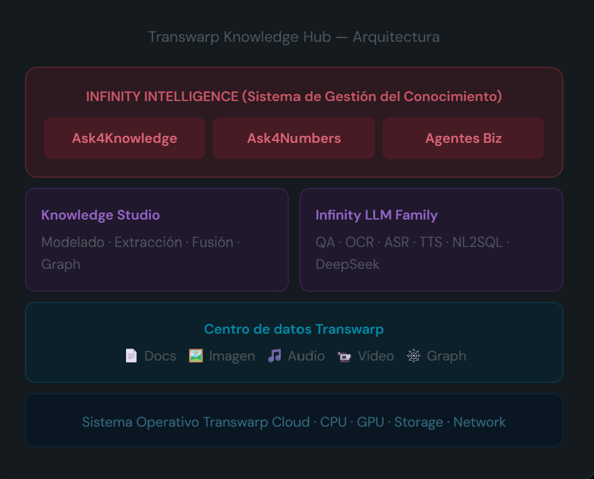This screenshot has height=479, width=594.
Task: Click the Audio music note icon
Action: pos(275,356)
